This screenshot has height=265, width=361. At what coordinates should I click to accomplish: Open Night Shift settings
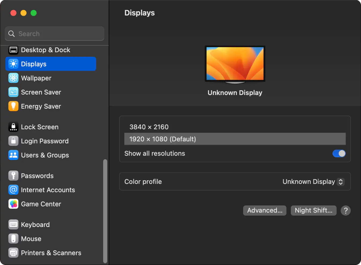click(x=314, y=210)
